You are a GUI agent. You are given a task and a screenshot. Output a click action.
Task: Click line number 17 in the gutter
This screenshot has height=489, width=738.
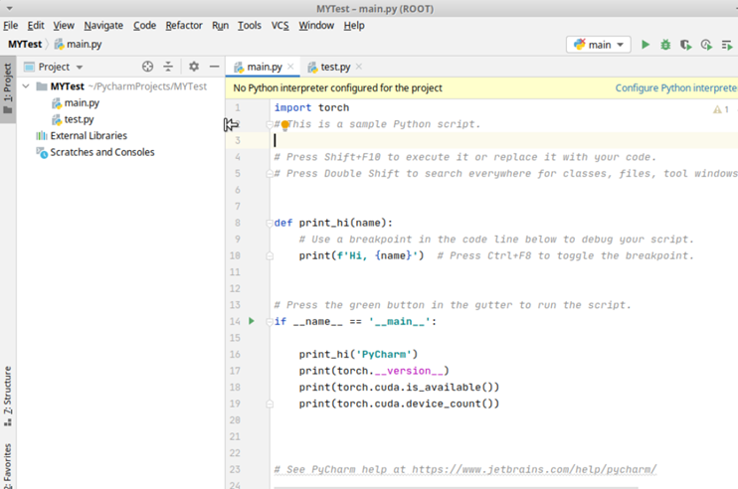point(235,371)
